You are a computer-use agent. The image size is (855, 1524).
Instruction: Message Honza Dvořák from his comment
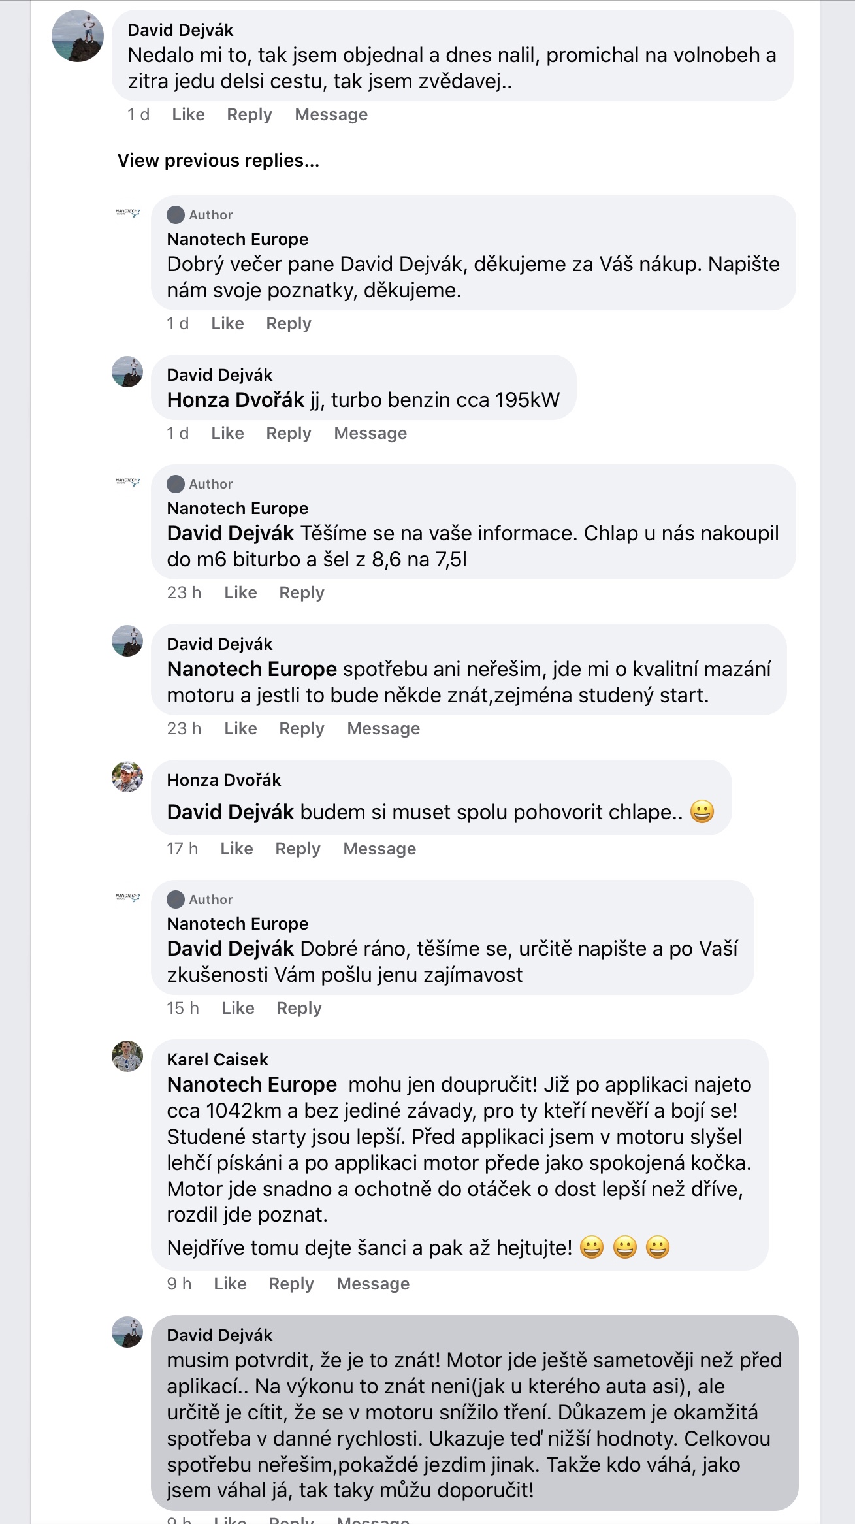(379, 849)
